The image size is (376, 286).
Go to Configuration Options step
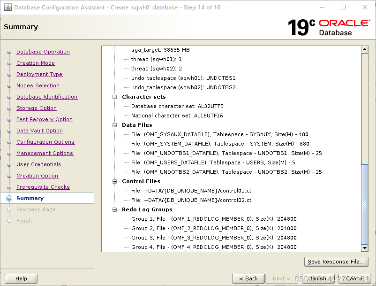45,142
